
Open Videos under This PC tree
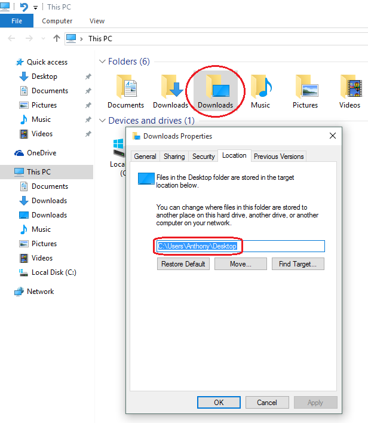[x=42, y=258]
